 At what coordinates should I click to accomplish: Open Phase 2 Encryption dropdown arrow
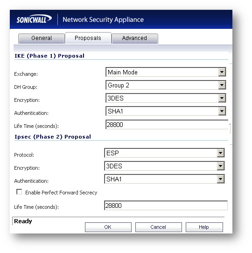(221, 166)
